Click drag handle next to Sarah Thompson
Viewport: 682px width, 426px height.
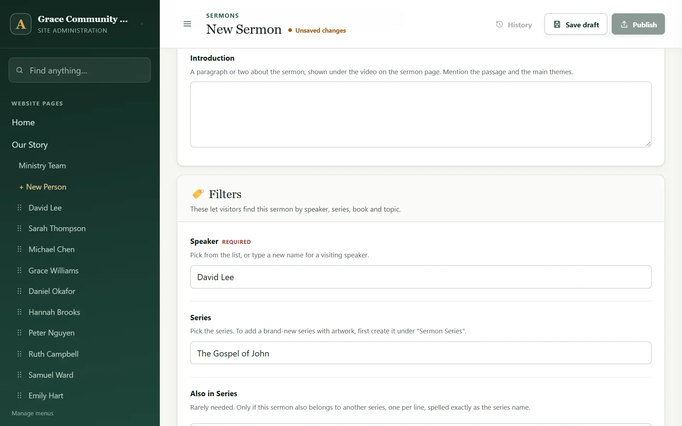(20, 228)
